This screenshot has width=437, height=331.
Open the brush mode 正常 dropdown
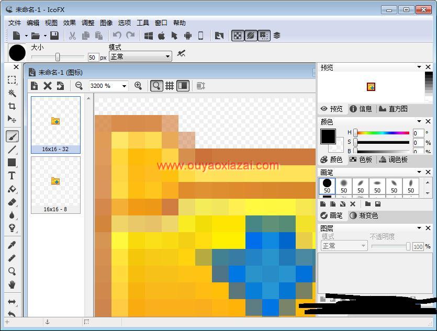point(140,57)
